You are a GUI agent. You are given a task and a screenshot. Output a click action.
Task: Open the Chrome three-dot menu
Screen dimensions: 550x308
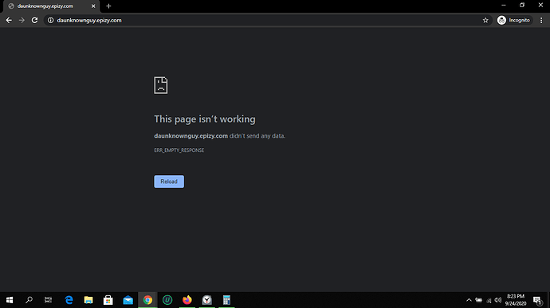coord(541,21)
